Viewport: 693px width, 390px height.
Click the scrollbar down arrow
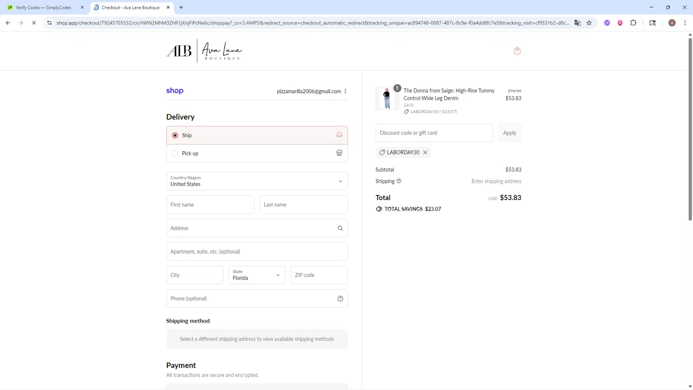(x=690, y=387)
